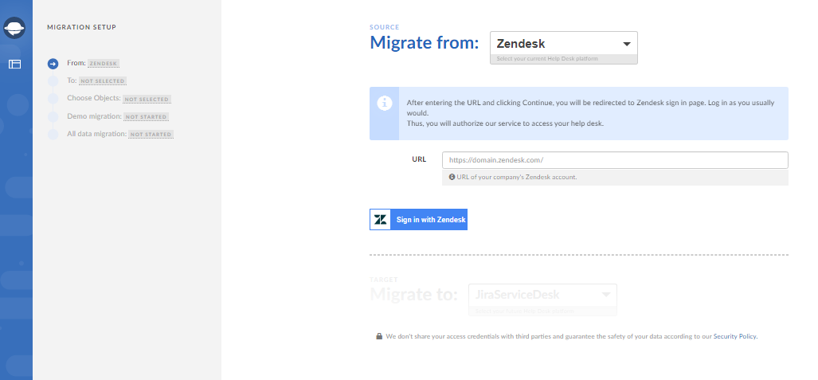Click the Zendesk logo on the sign-in button

381,220
